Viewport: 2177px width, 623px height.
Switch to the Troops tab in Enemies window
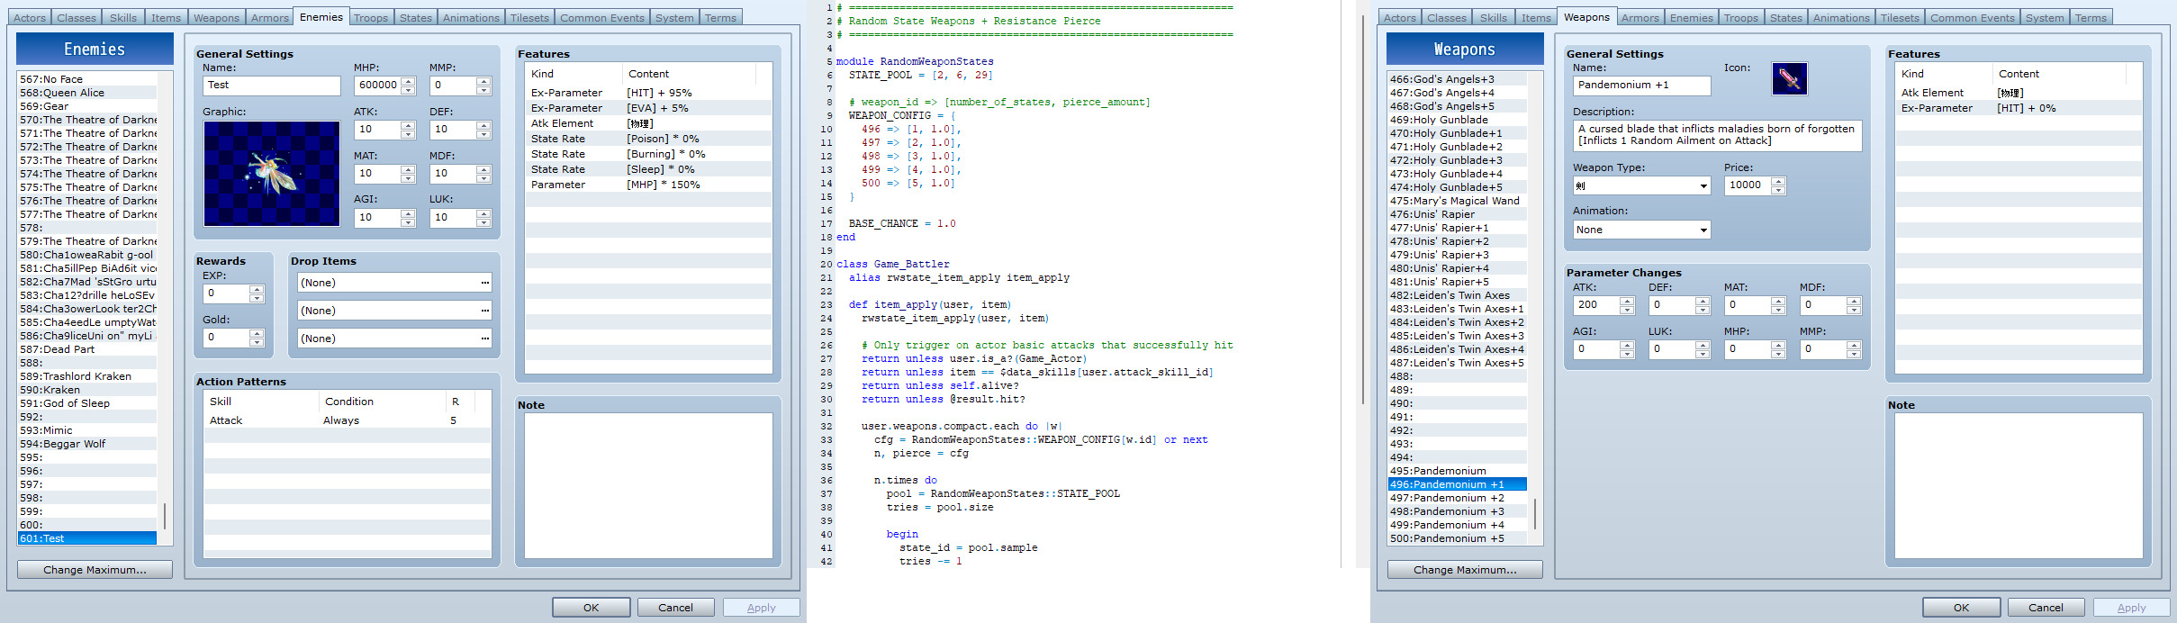coord(371,18)
